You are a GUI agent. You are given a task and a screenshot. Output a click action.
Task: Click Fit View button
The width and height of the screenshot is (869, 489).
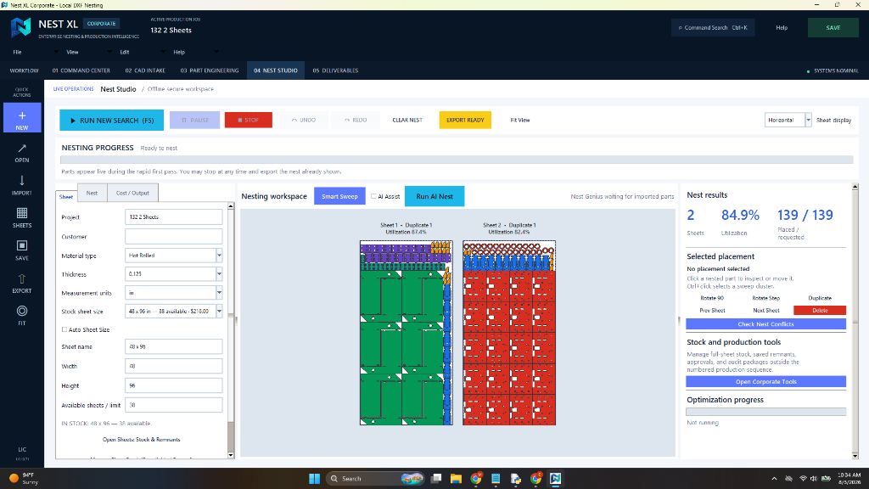[x=520, y=120]
